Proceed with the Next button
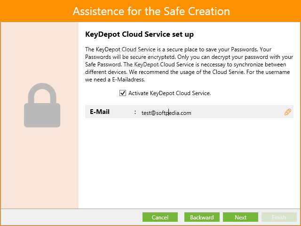Image resolution: width=301 pixels, height=226 pixels. 240,217
